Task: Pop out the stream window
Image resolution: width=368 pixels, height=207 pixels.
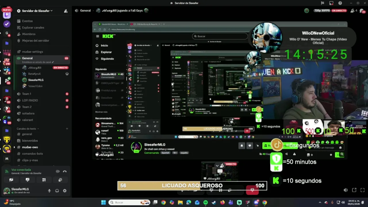Action: (x=354, y=190)
